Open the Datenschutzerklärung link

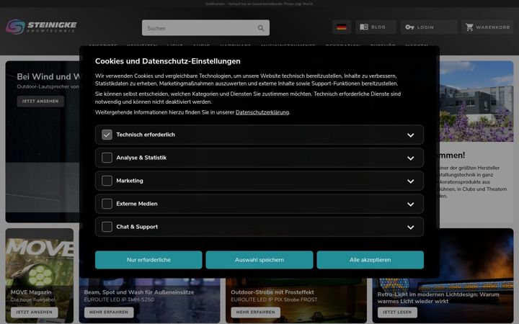[x=262, y=112]
